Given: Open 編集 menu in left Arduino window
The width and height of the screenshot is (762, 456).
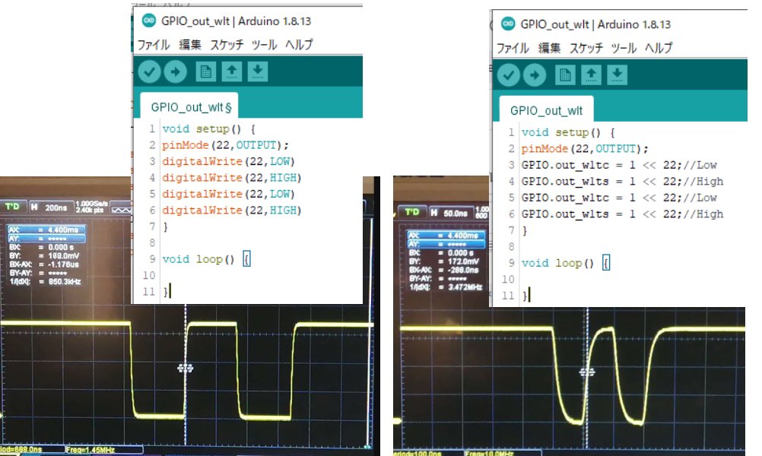Looking at the screenshot, I should (x=190, y=45).
